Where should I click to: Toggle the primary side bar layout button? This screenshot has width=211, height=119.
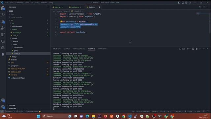pos(179,3)
